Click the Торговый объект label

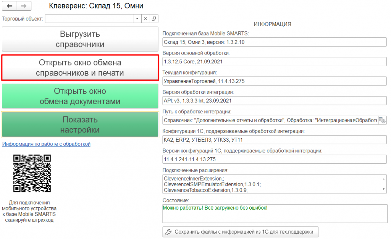click(23, 19)
